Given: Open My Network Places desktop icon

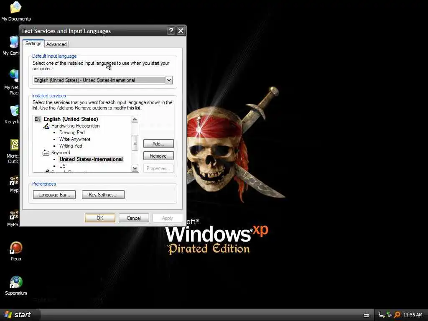Looking at the screenshot, I should (x=14, y=76).
